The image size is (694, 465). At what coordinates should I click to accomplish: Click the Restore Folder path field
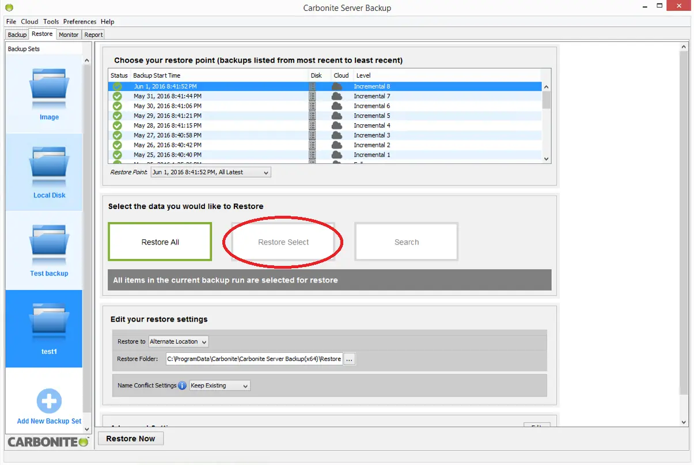(254, 359)
